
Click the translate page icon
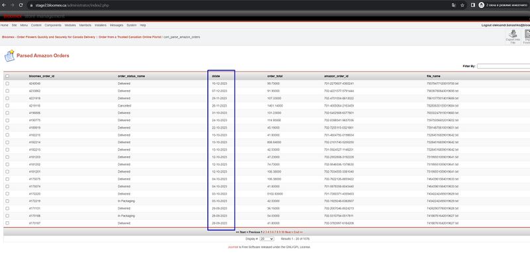click(454, 5)
